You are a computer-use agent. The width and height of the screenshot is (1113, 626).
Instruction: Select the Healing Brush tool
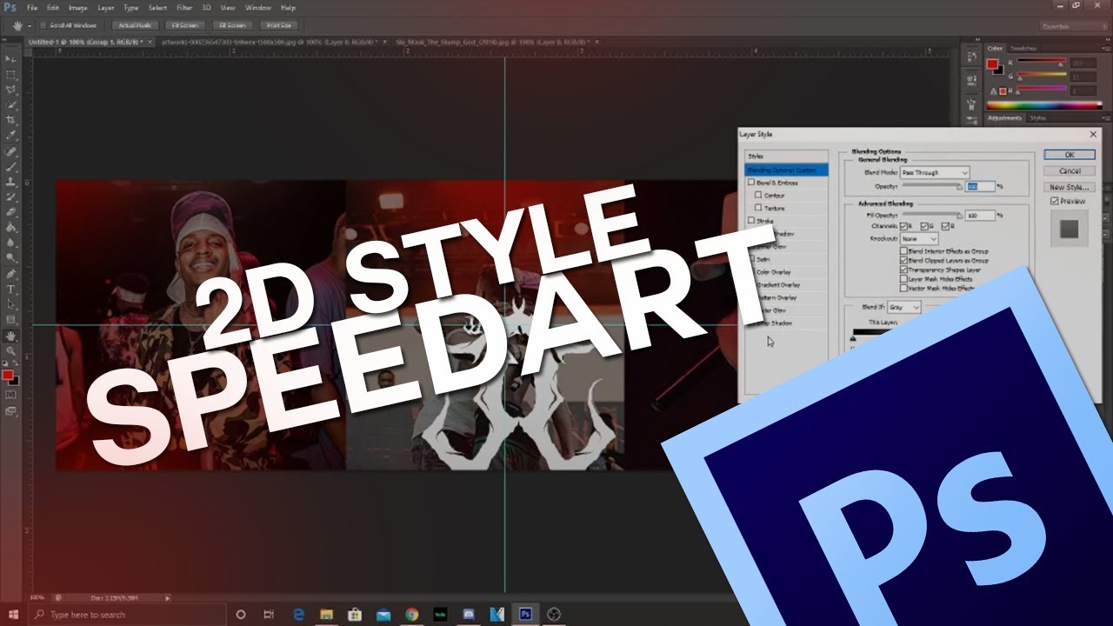(x=10, y=151)
